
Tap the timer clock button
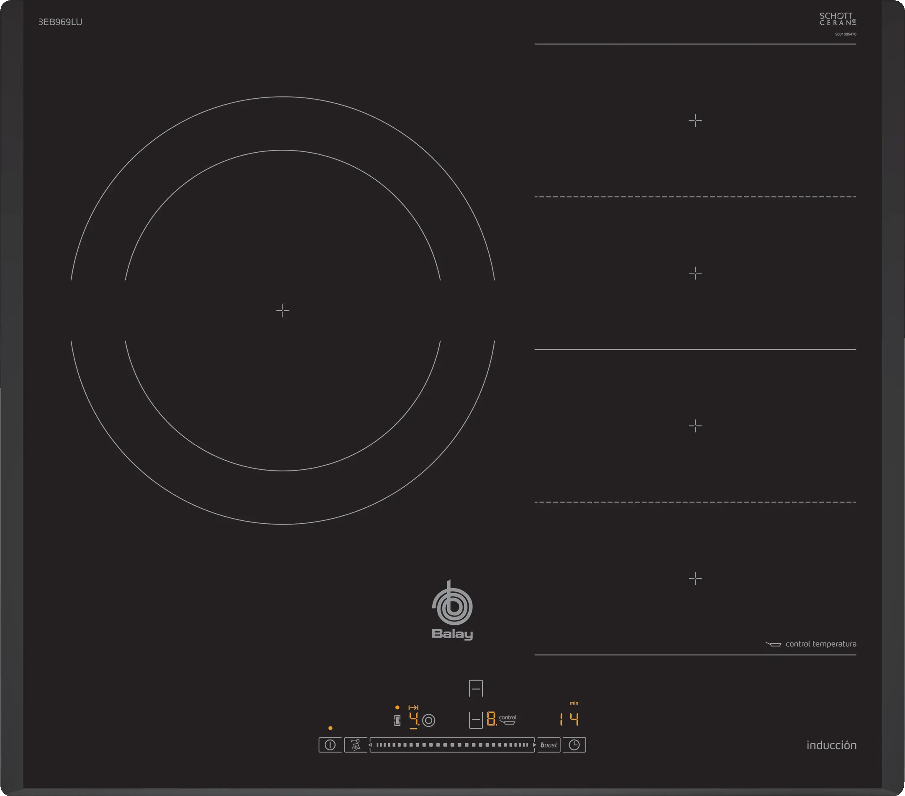pyautogui.click(x=574, y=745)
